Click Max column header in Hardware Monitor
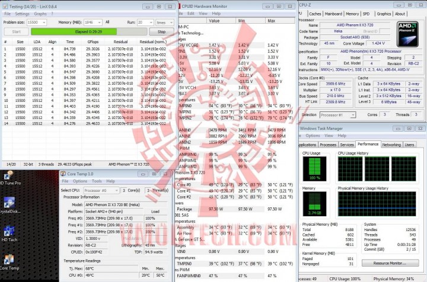 [280, 21]
